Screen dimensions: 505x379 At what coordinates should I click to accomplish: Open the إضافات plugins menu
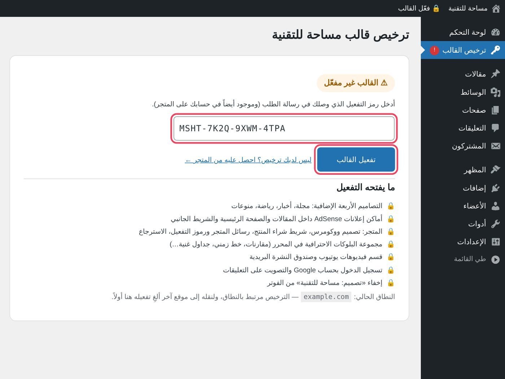[x=463, y=188]
